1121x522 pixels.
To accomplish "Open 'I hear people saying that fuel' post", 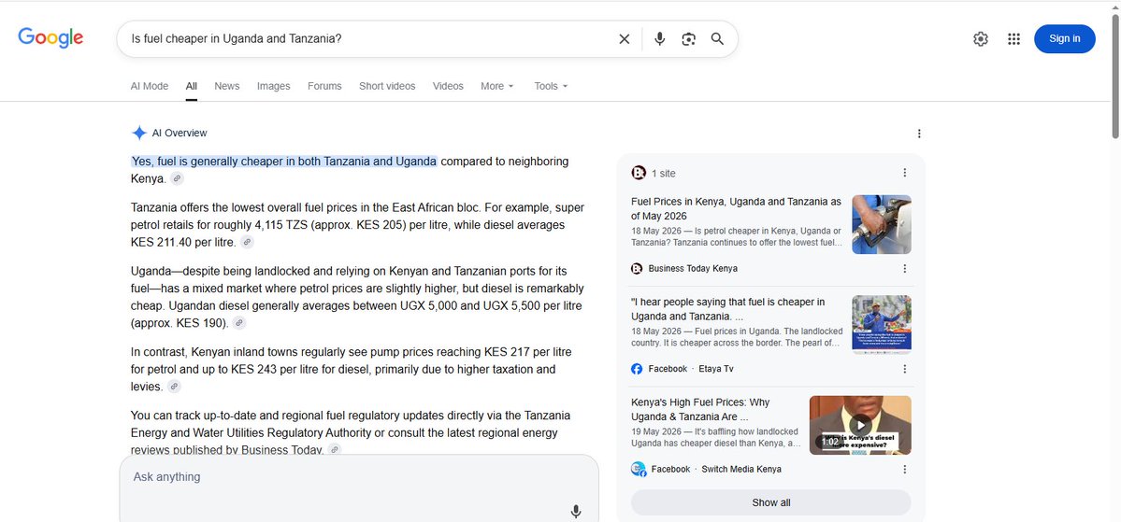I will click(x=727, y=309).
